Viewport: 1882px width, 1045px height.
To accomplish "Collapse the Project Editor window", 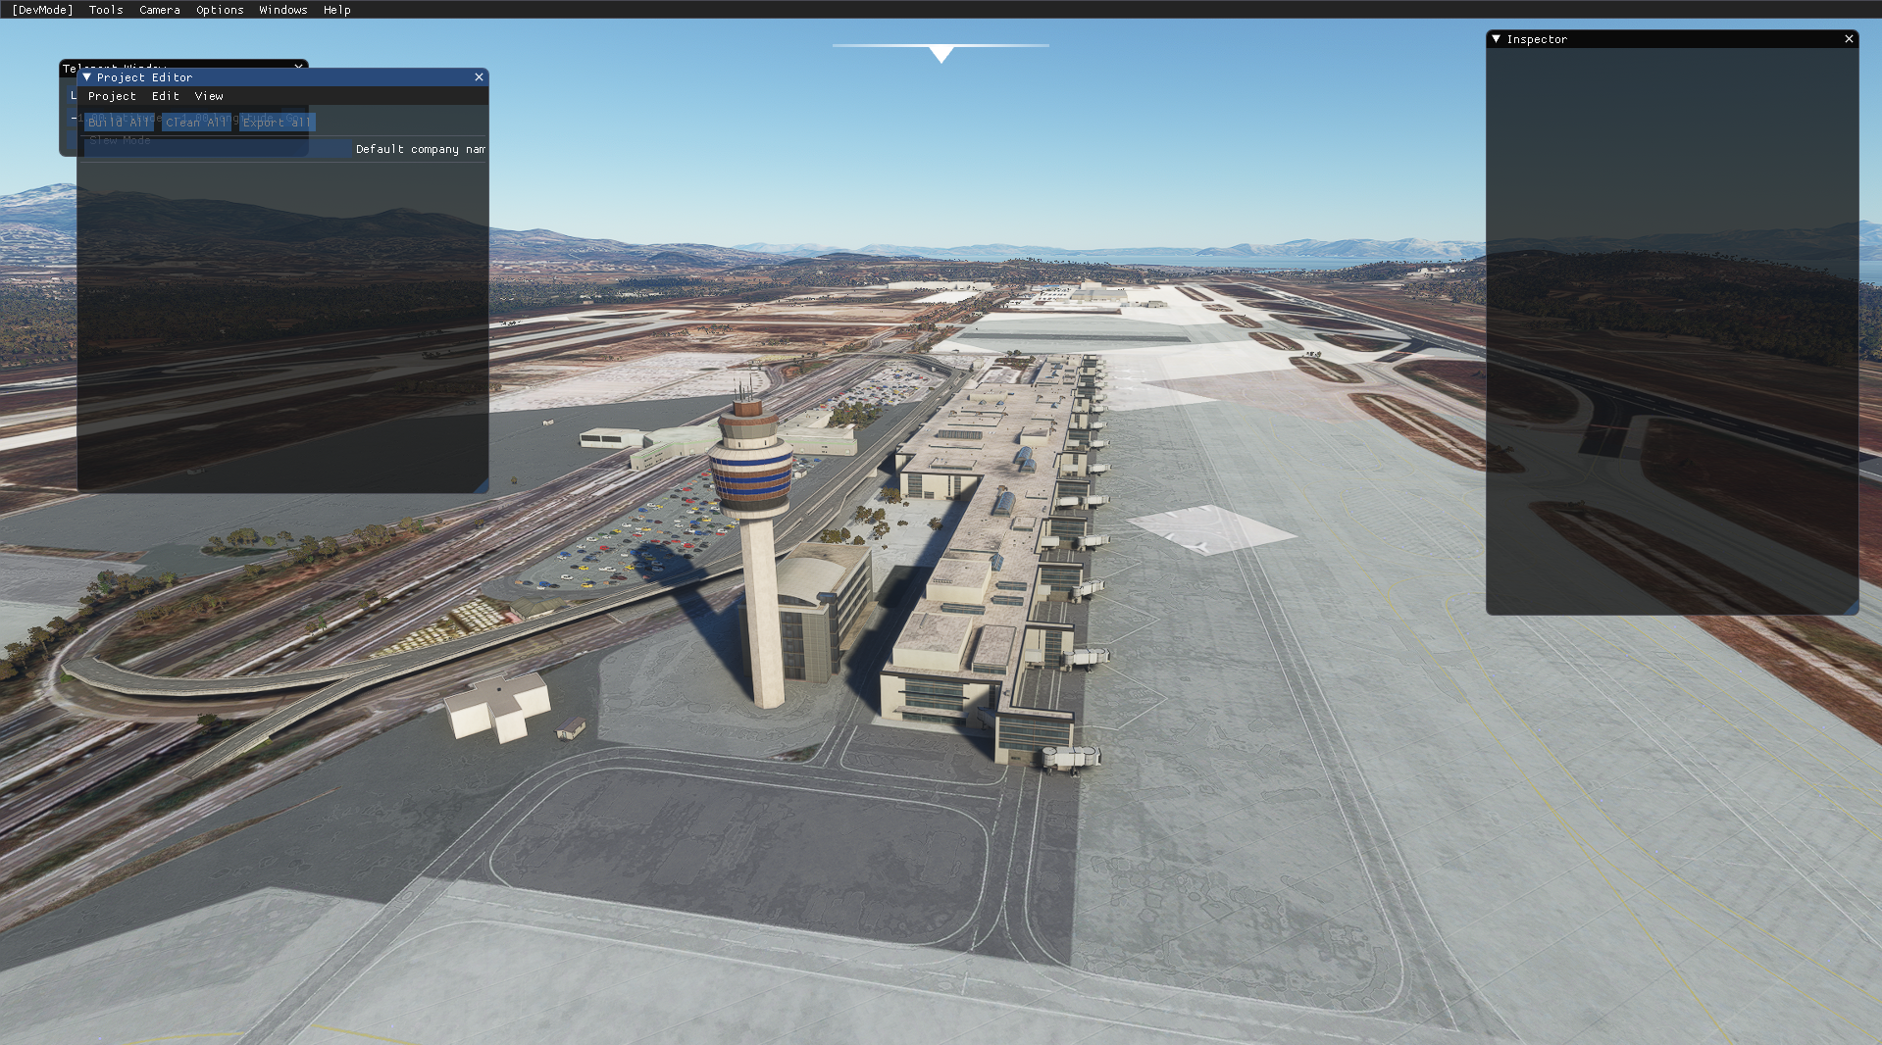I will click(87, 76).
